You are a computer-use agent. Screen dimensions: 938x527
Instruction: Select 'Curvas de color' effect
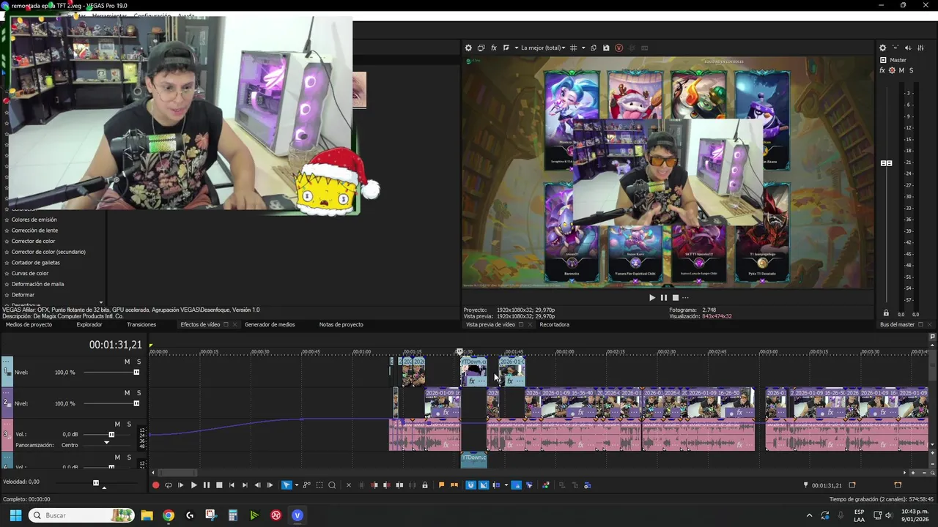[30, 273]
